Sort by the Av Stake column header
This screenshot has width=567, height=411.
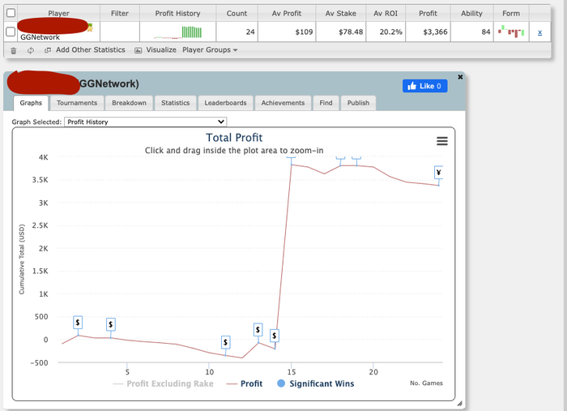pyautogui.click(x=341, y=14)
